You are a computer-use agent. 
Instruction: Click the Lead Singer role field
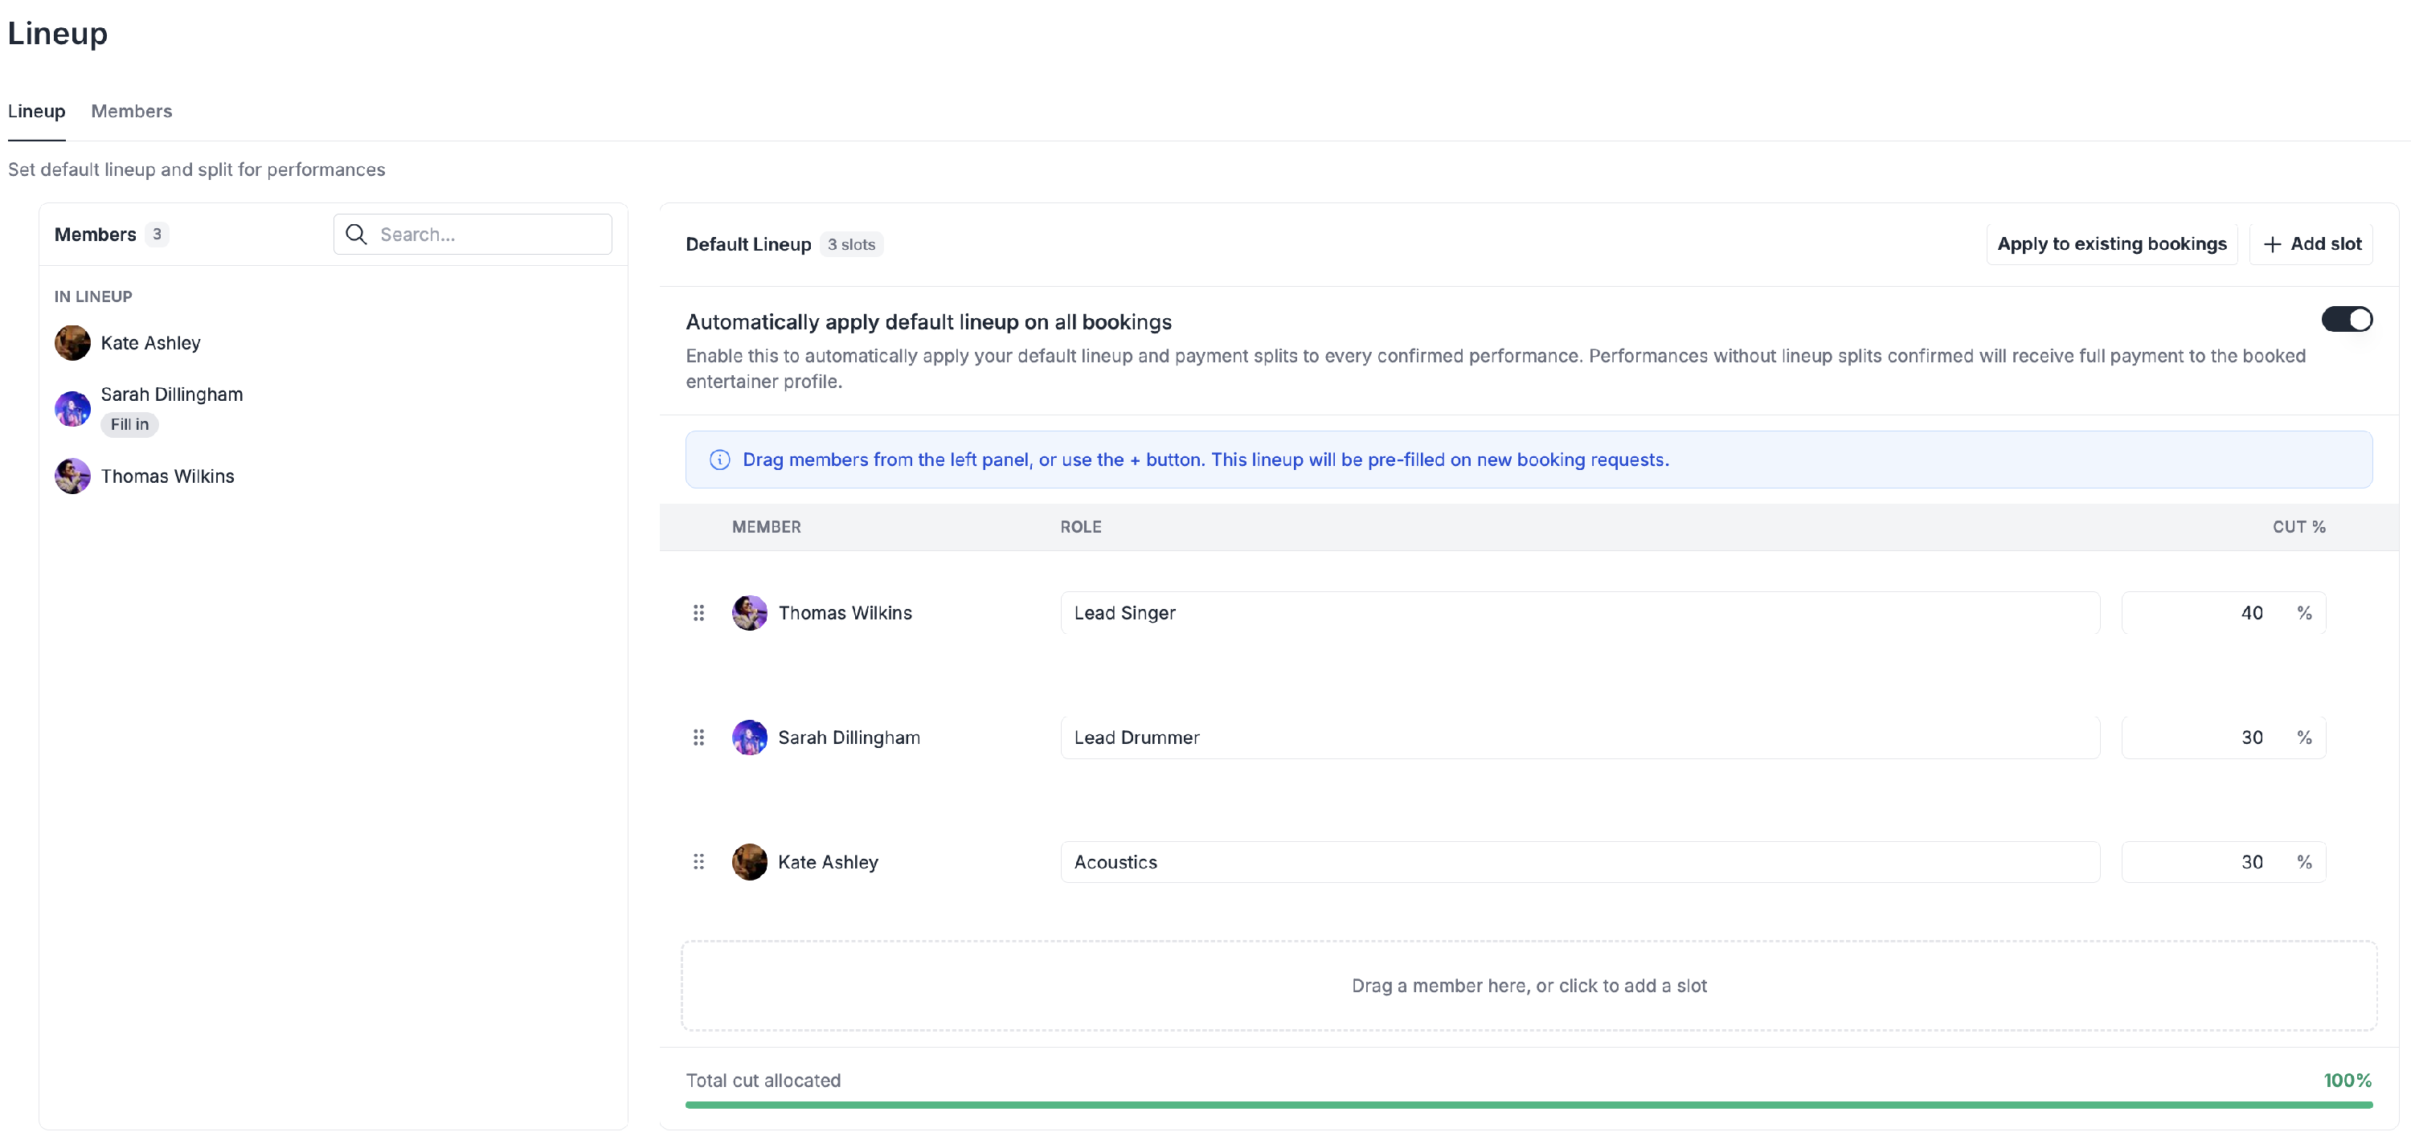click(1579, 613)
